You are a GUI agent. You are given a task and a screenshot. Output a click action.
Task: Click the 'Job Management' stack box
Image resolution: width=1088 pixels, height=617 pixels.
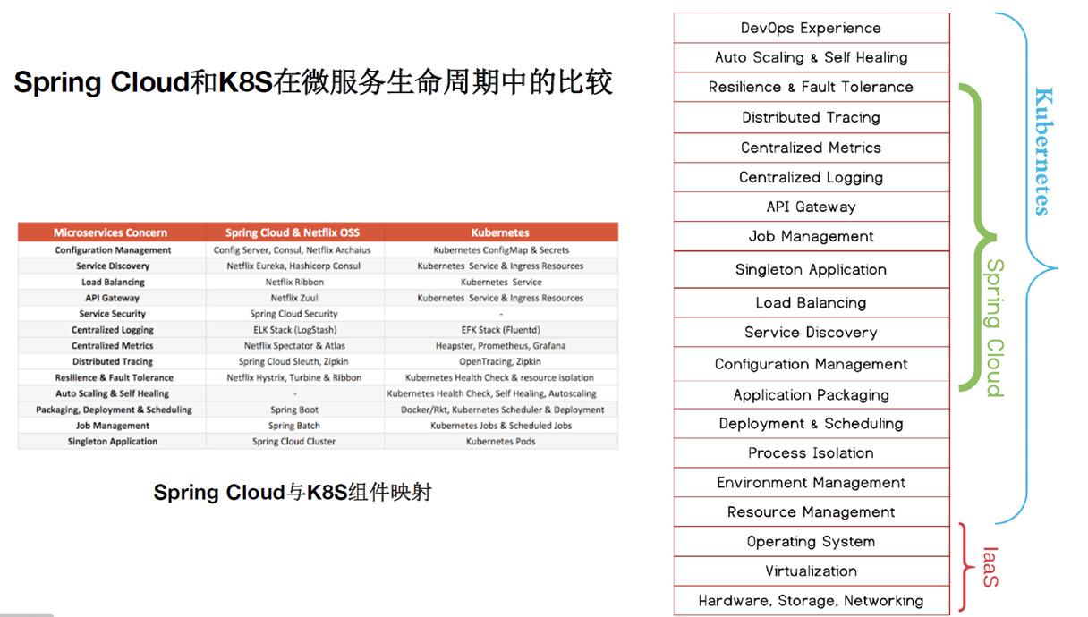pyautogui.click(x=811, y=236)
